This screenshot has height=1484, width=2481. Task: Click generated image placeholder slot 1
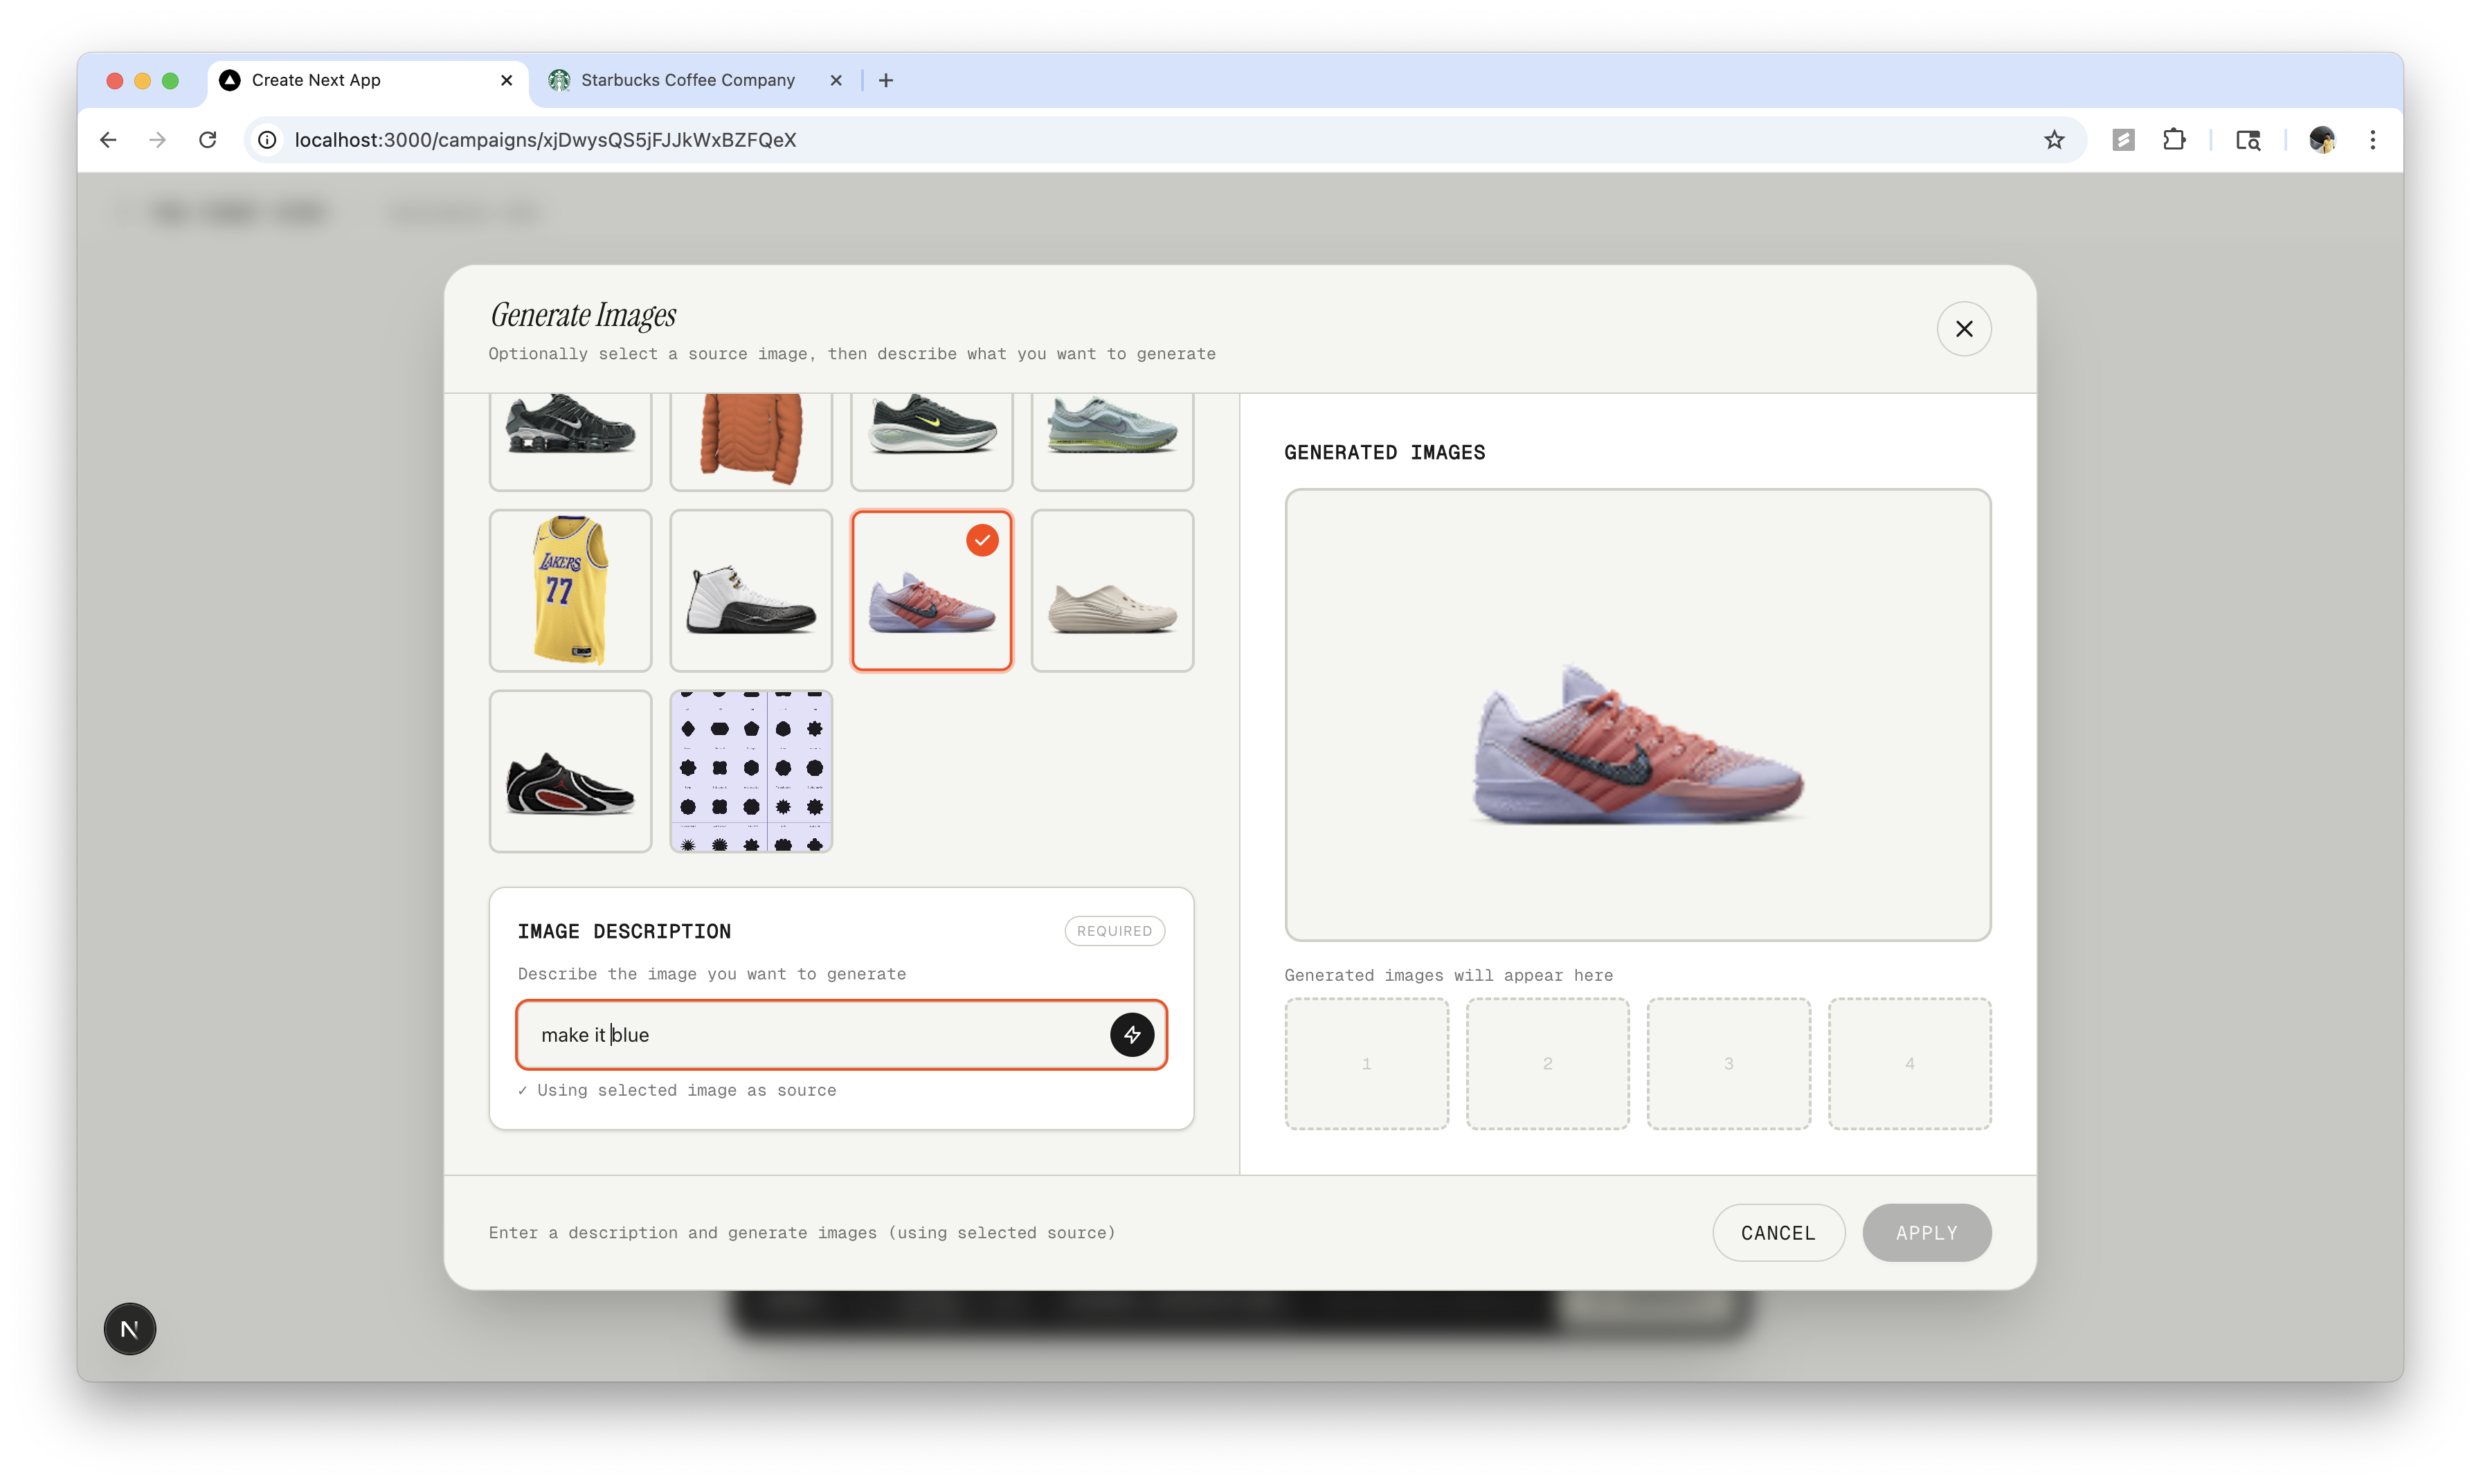point(1366,1063)
